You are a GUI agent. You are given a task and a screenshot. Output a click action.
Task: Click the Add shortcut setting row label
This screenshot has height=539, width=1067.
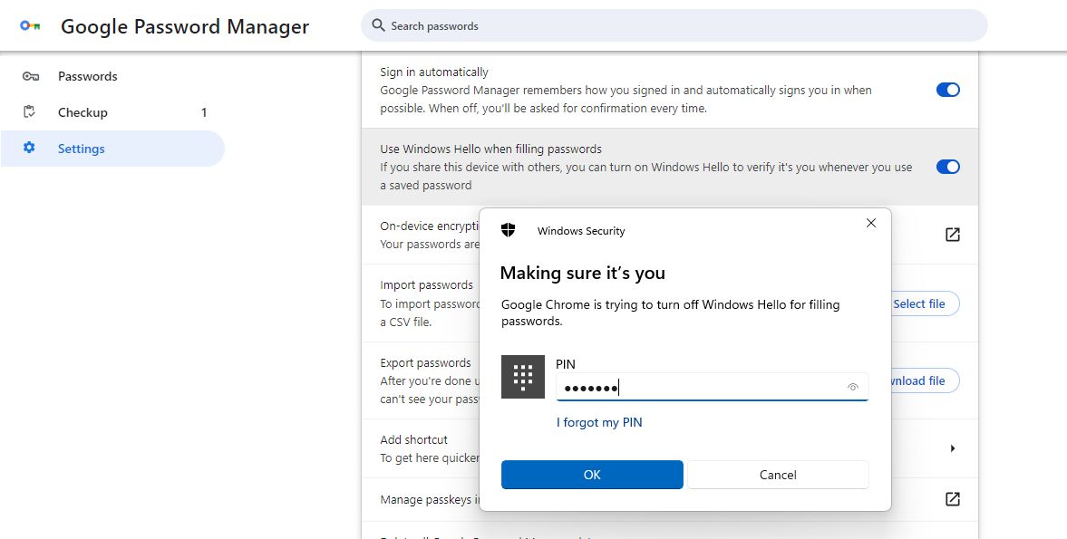pyautogui.click(x=413, y=439)
